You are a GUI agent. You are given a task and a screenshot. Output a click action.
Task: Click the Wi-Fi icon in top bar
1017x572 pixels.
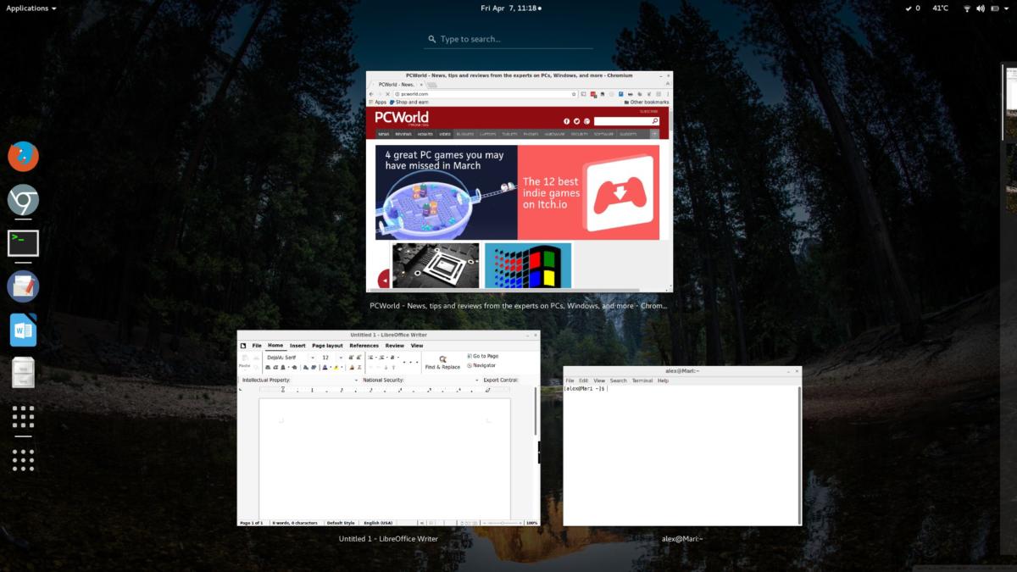966,8
